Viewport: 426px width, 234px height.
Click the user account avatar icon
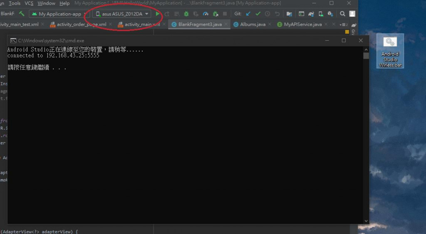click(x=352, y=14)
